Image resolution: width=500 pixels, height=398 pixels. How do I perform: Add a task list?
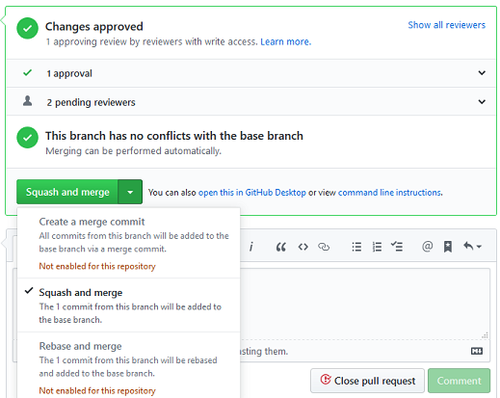397,247
